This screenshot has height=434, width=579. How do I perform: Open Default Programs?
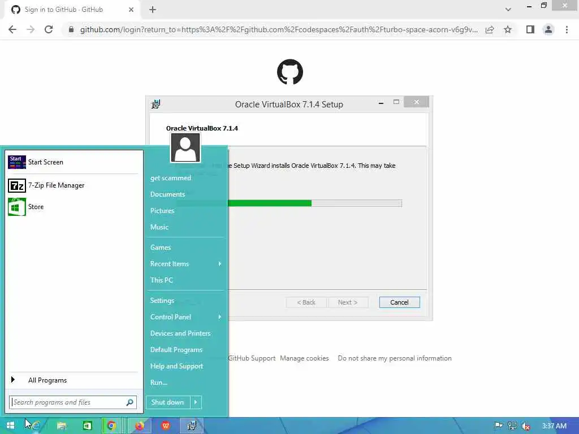[x=176, y=349]
